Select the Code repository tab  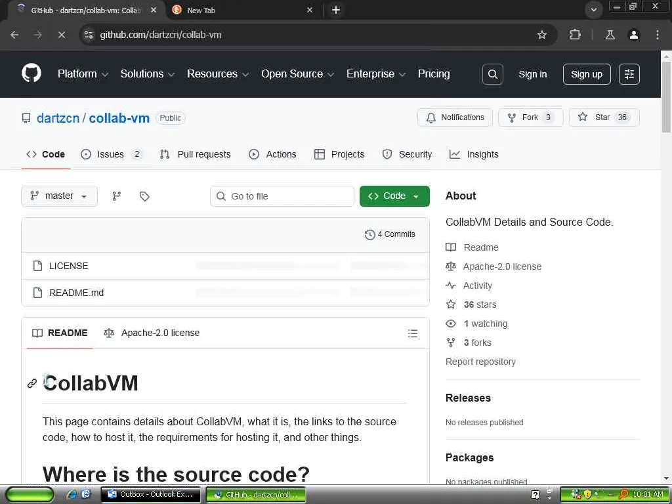pyautogui.click(x=45, y=154)
